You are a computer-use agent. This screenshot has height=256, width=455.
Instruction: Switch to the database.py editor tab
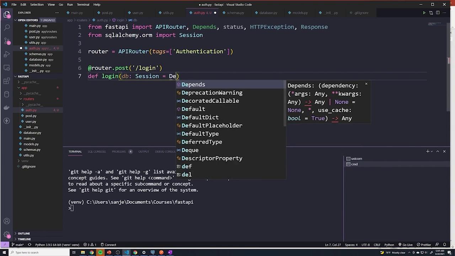pyautogui.click(x=266, y=13)
